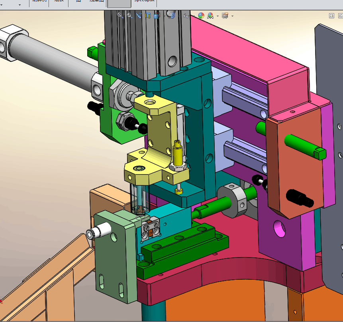Select the orange-brown clamp block part

(300, 162)
